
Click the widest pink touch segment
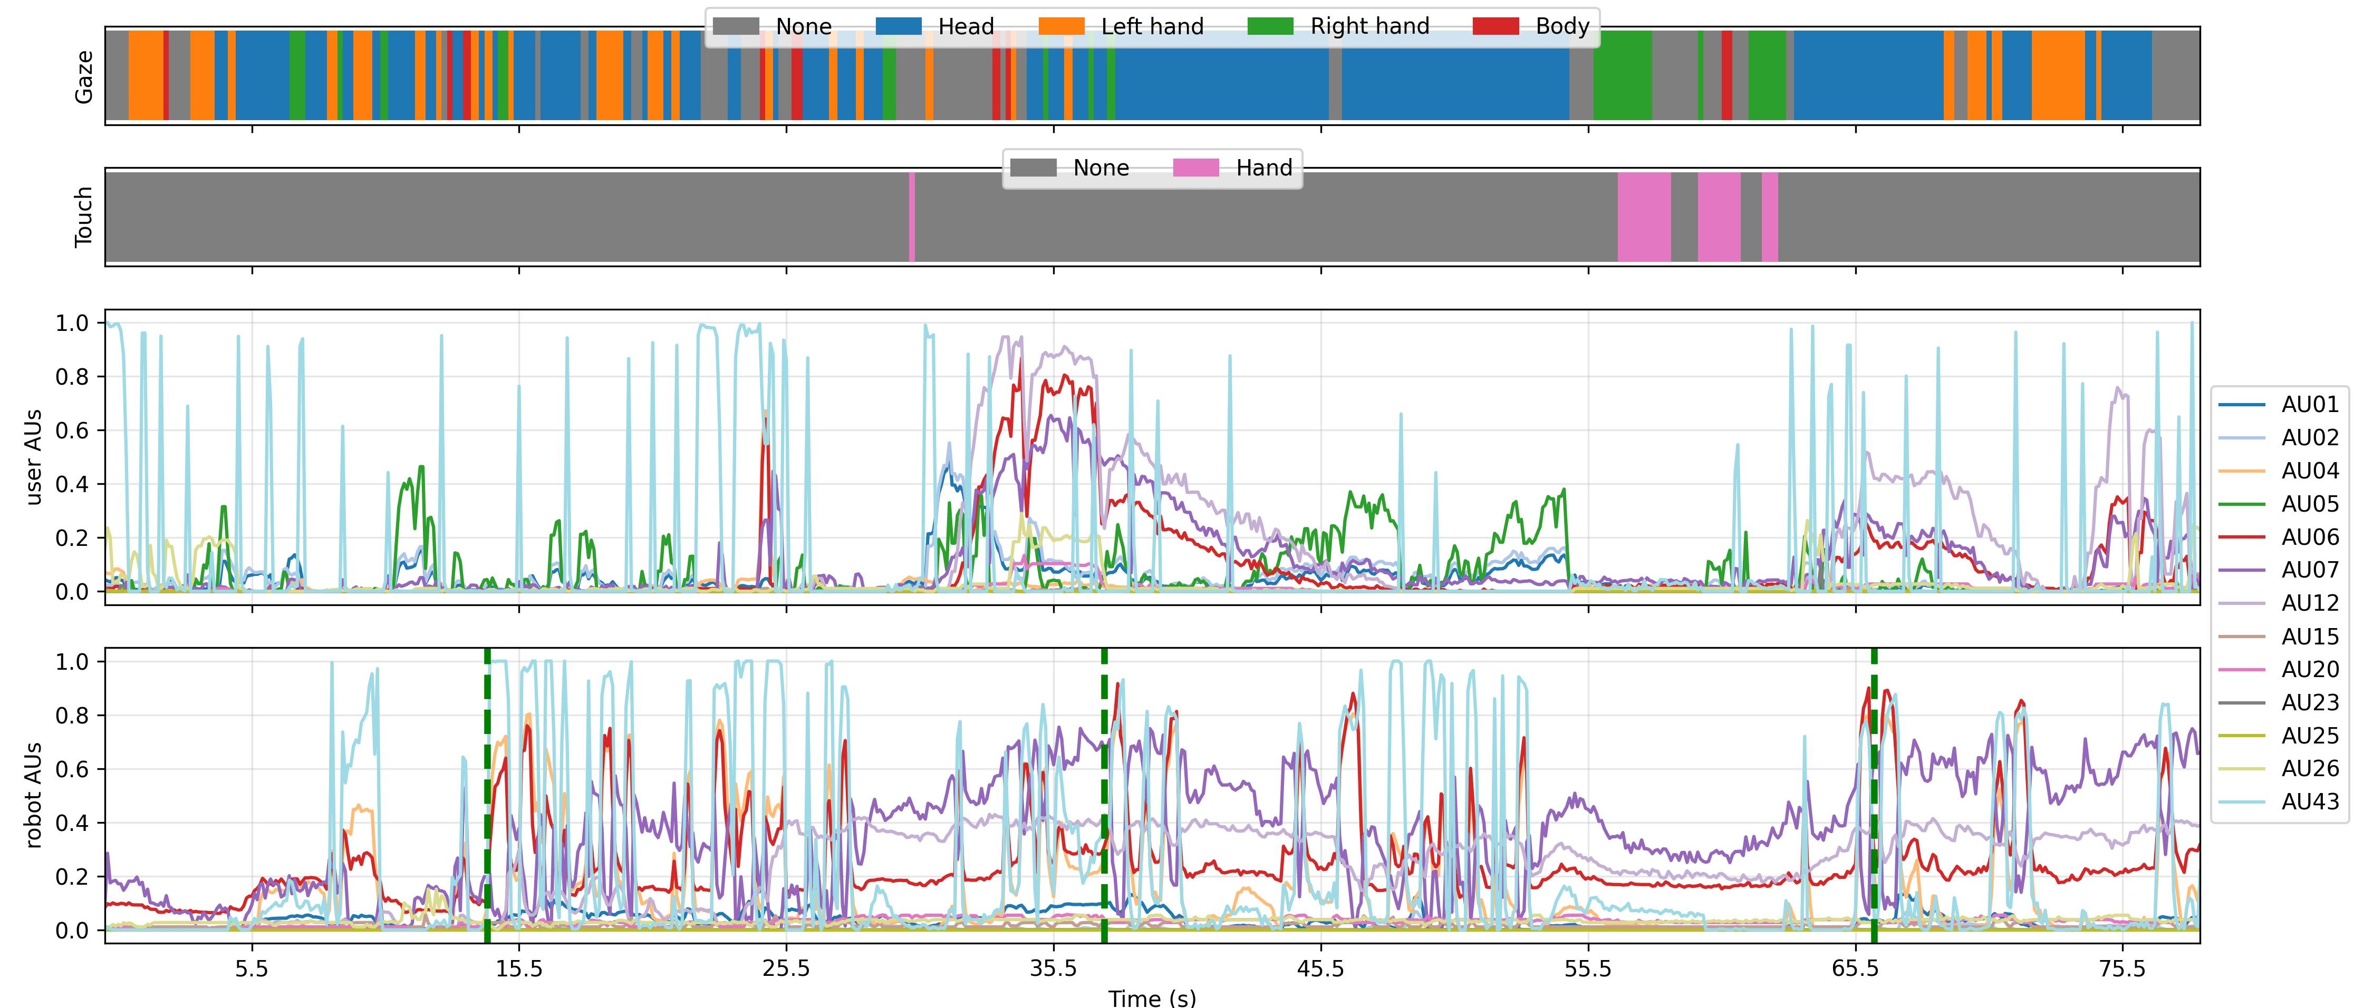(x=1643, y=217)
